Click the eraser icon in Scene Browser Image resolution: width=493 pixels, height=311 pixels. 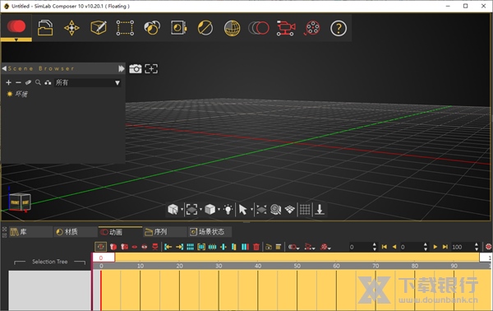click(x=28, y=82)
